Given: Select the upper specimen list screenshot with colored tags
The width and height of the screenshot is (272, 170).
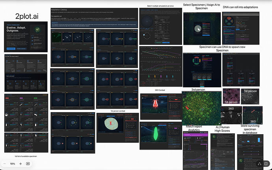Looking at the screenshot, I should coord(26,113).
